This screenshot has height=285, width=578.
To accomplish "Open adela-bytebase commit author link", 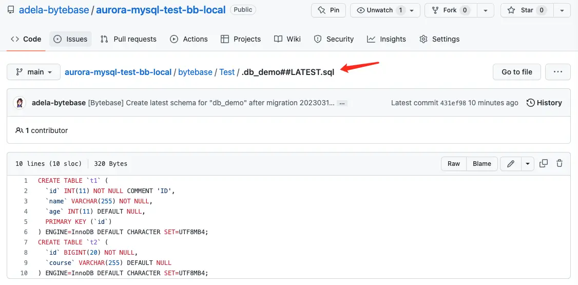I will click(x=59, y=103).
